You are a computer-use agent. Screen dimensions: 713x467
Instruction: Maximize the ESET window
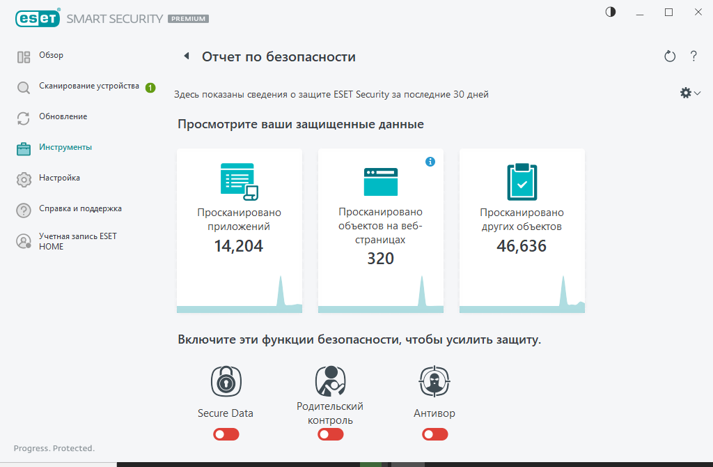click(669, 13)
